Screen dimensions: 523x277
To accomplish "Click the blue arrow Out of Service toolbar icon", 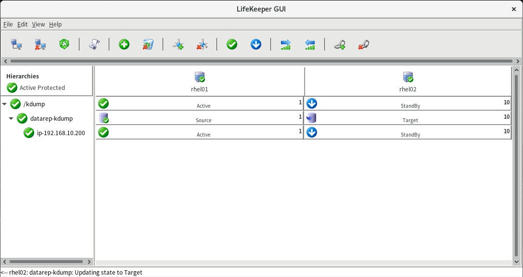I will (x=256, y=45).
